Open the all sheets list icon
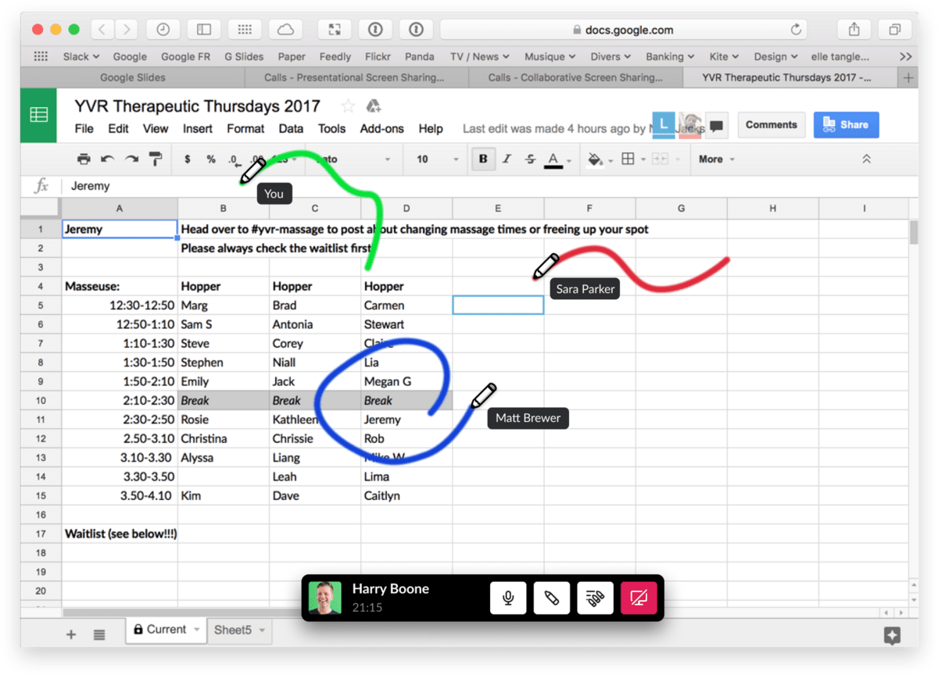 [x=99, y=634]
